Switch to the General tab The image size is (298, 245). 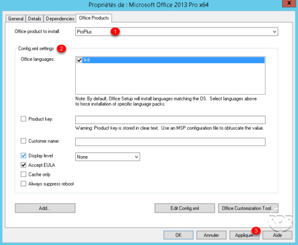point(16,18)
